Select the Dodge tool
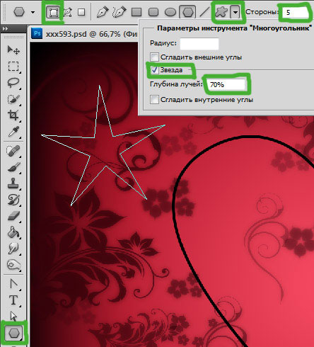 pyautogui.click(x=13, y=265)
